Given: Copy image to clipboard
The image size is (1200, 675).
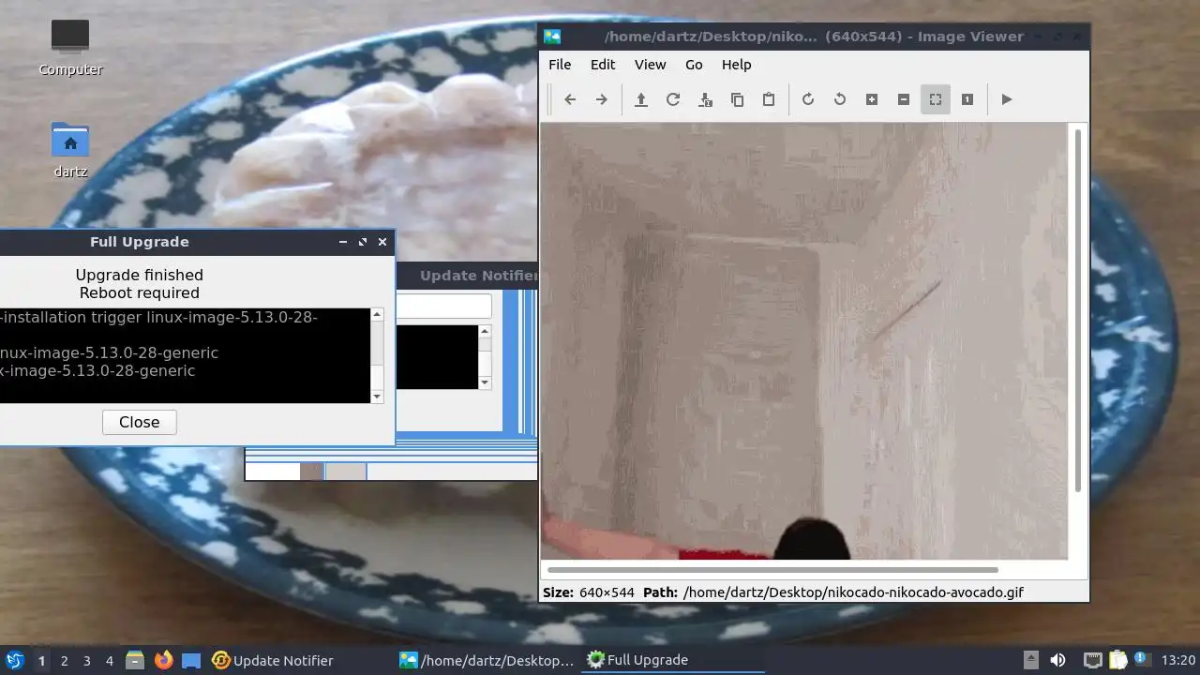Looking at the screenshot, I should (x=737, y=99).
